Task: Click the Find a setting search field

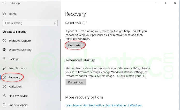Action: [x=30, y=23]
